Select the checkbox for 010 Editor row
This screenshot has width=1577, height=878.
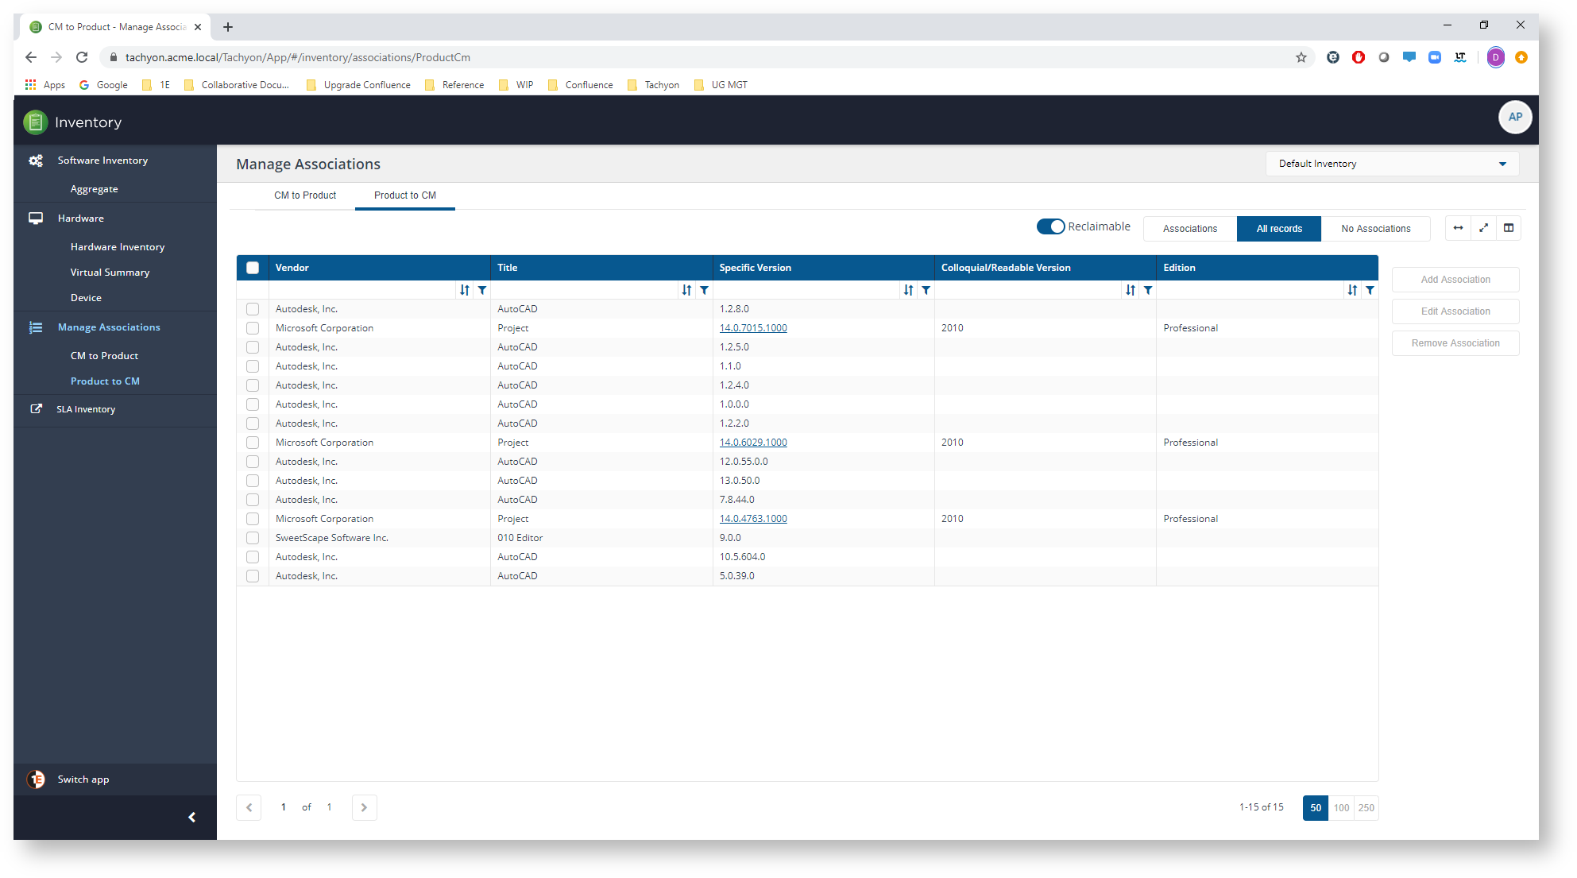coord(252,537)
